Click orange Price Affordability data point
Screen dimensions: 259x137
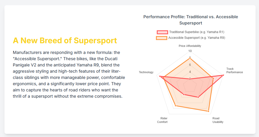tap(190, 58)
